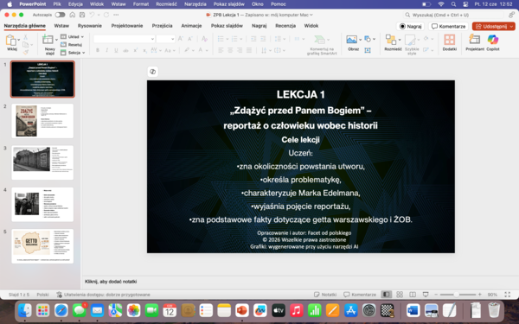Open PowerPoint from the Dock
Image resolution: width=519 pixels, height=324 pixels.
click(x=242, y=310)
